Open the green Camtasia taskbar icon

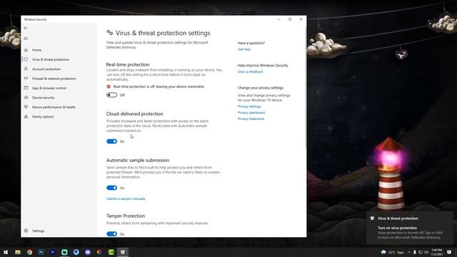click(x=111, y=252)
